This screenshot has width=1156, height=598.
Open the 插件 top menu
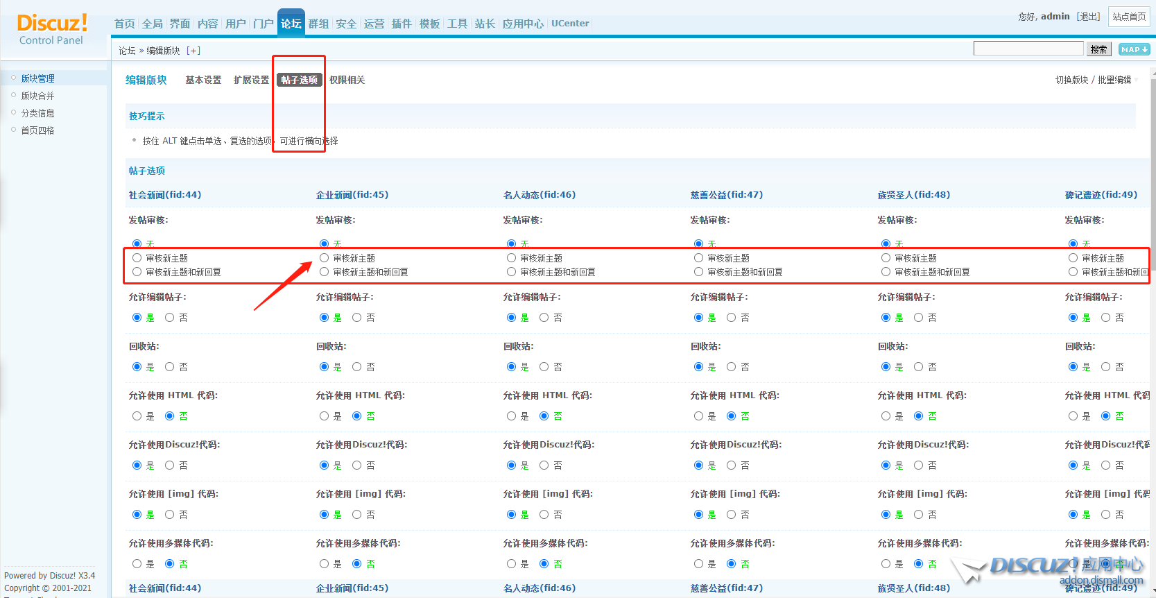[402, 24]
